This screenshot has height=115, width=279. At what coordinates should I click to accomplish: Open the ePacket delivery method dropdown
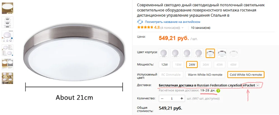pyautogui.click(x=258, y=85)
